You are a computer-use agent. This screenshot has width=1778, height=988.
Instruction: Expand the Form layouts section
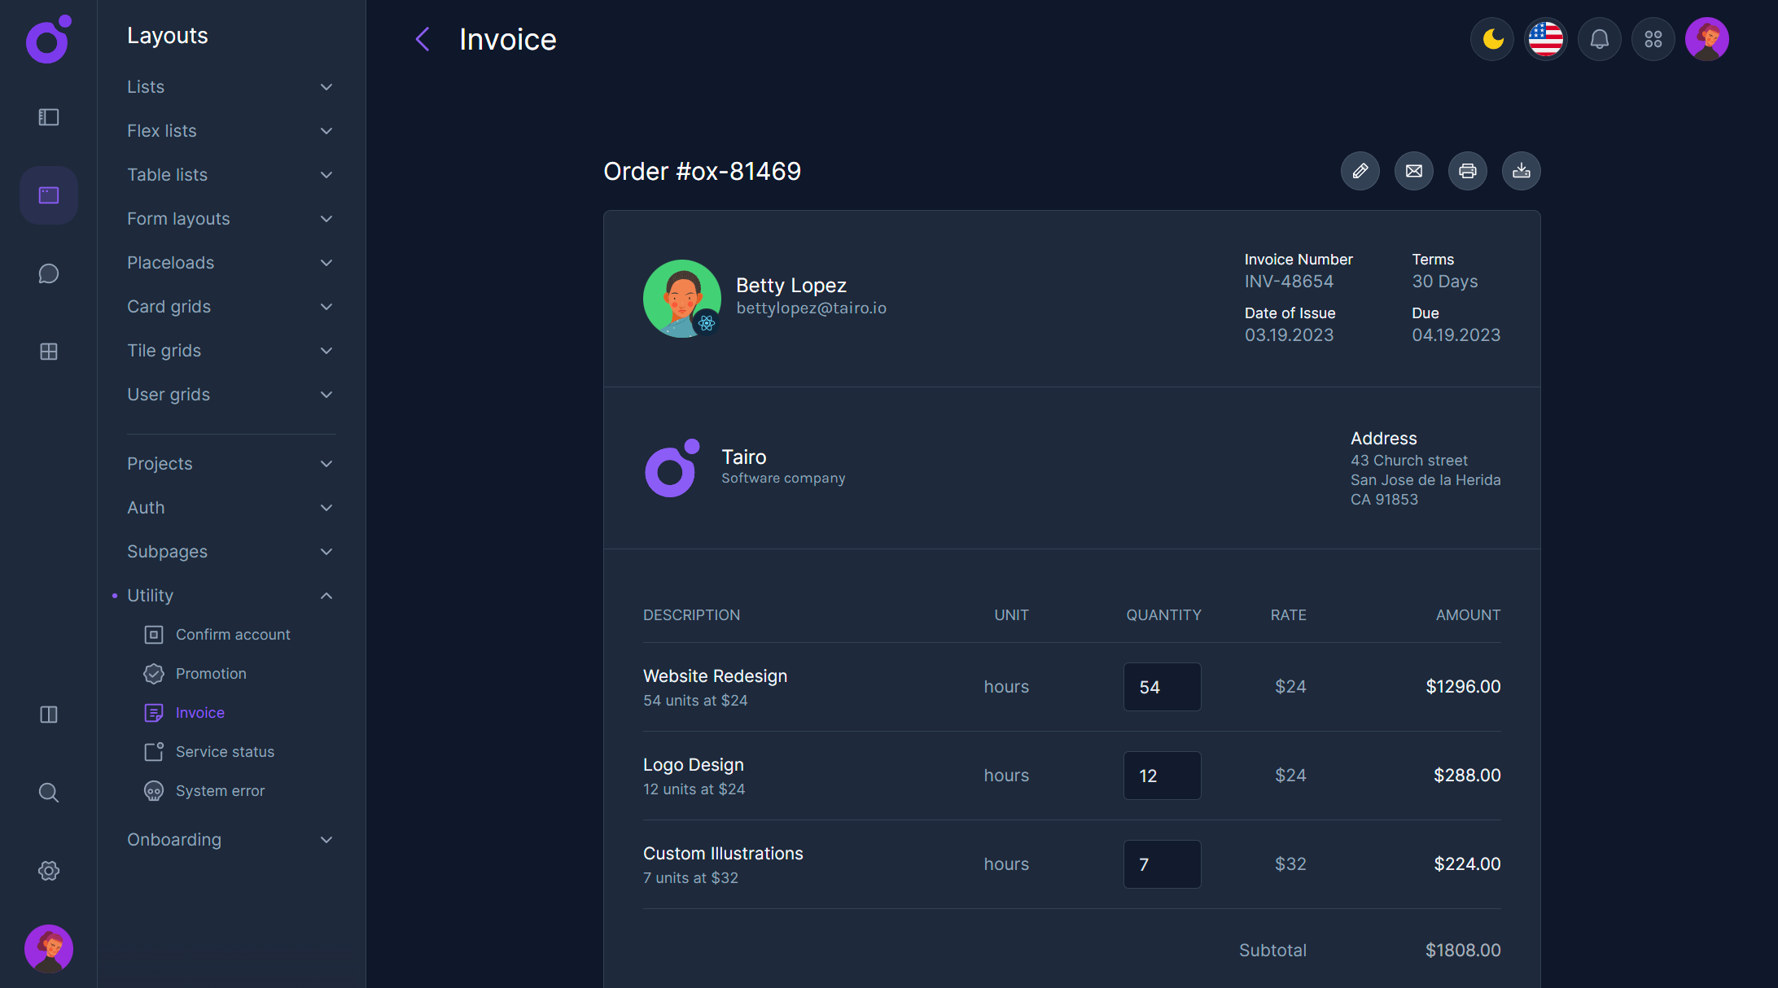click(x=326, y=218)
